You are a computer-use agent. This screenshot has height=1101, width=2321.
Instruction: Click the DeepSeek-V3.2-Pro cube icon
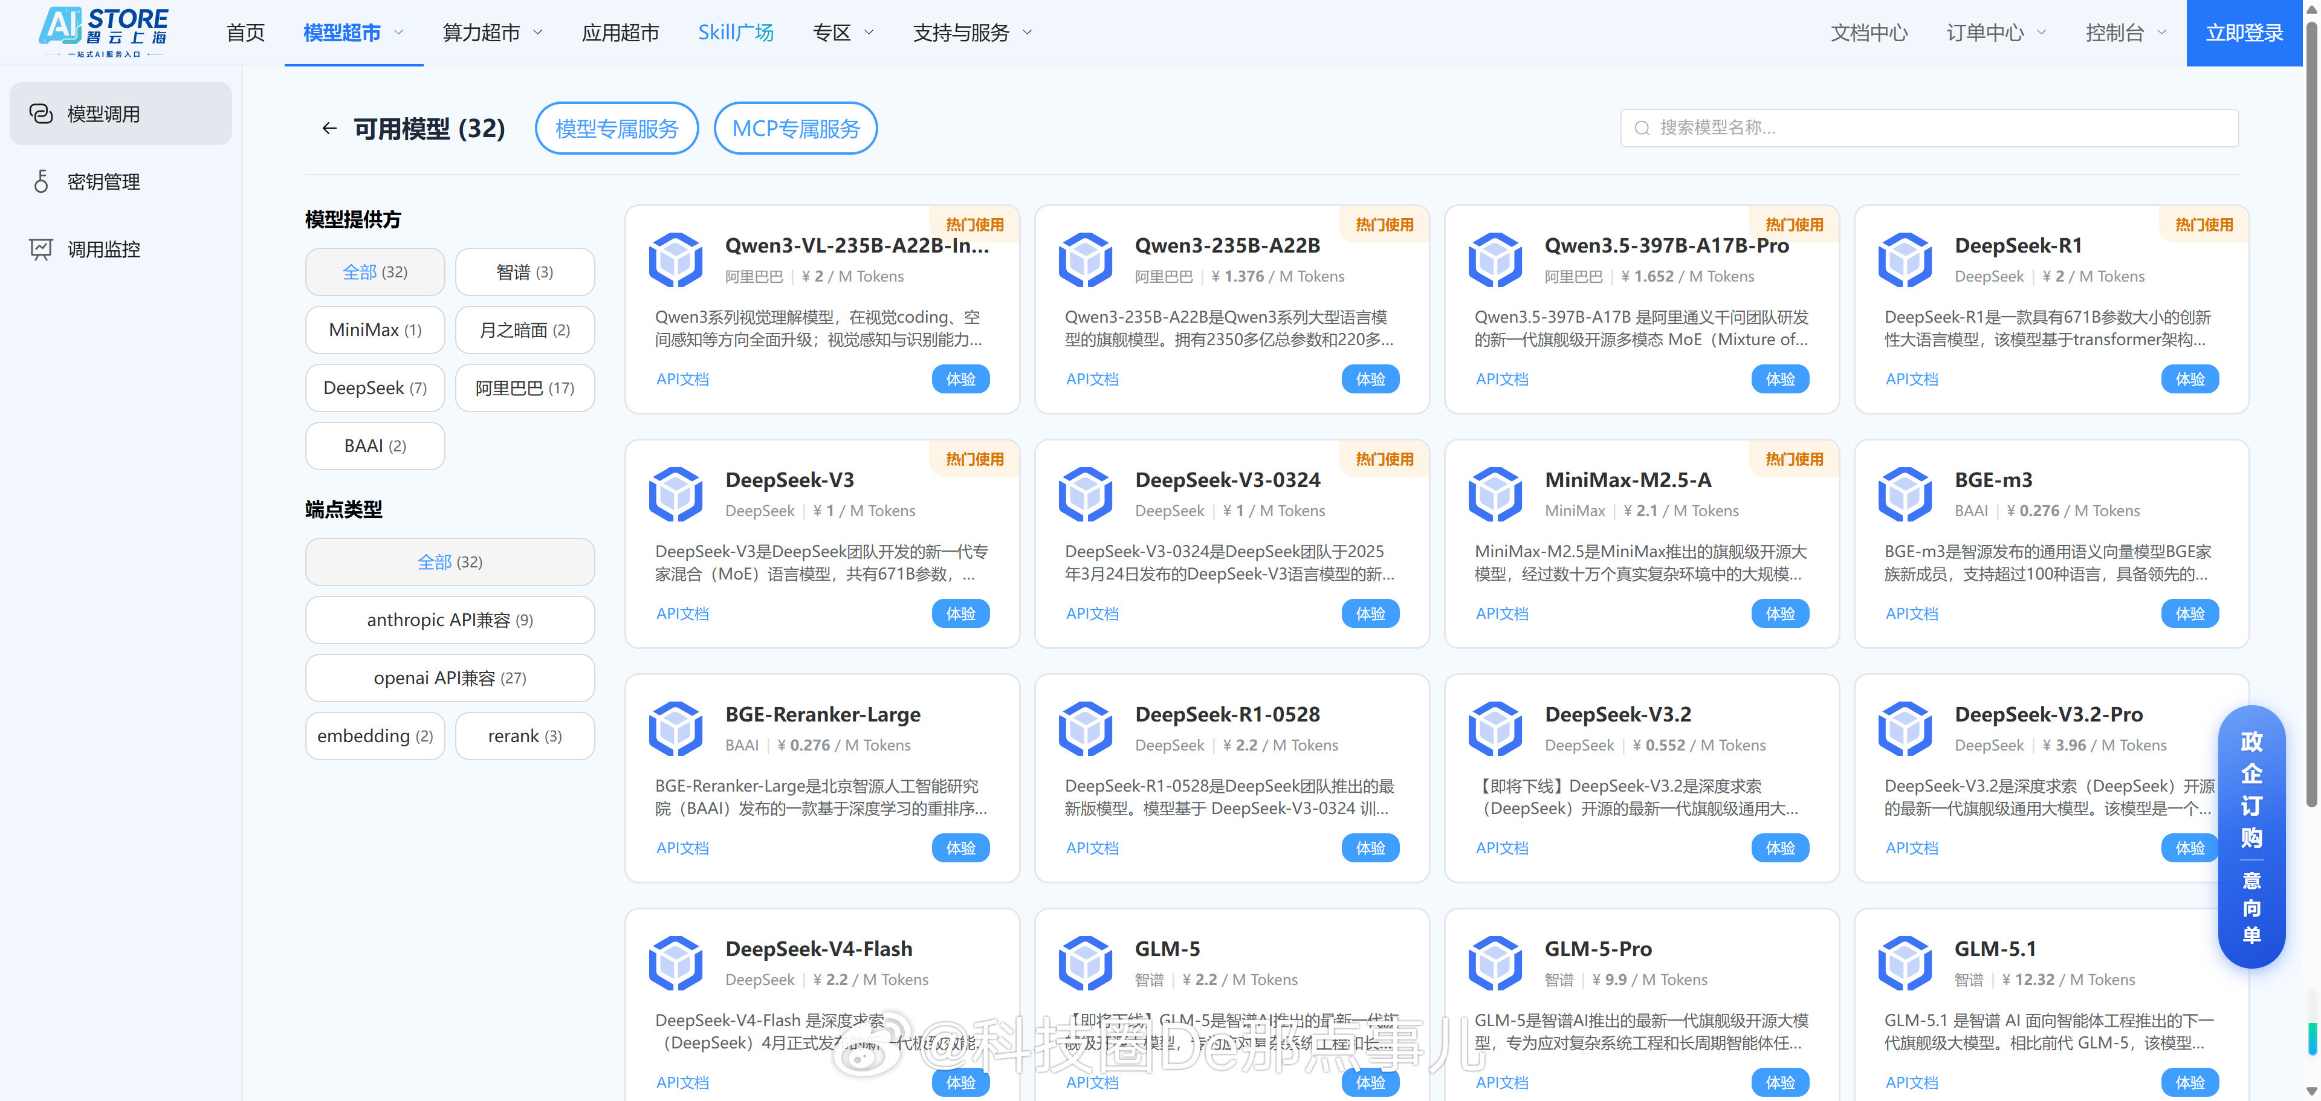pyautogui.click(x=1906, y=728)
